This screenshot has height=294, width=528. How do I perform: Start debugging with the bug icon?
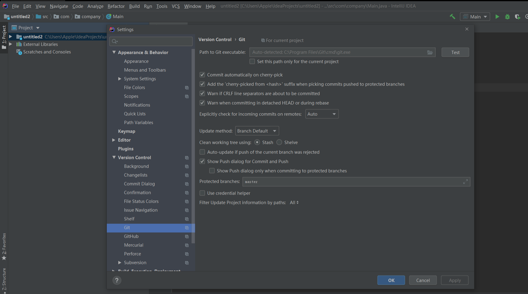507,17
